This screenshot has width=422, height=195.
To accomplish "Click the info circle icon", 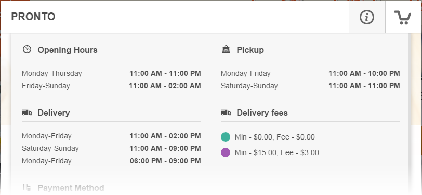I will tap(367, 17).
